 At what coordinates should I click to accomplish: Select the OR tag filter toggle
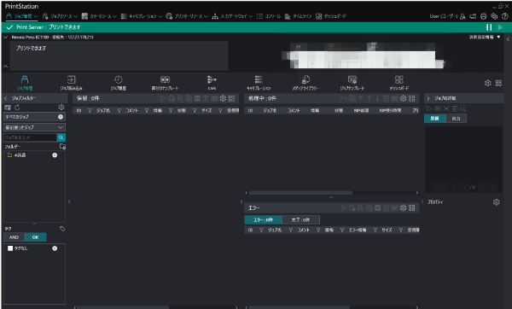(35, 237)
